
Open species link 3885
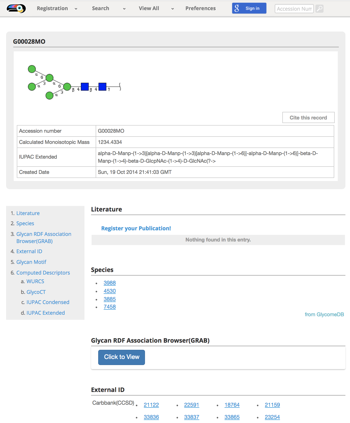pyautogui.click(x=110, y=299)
